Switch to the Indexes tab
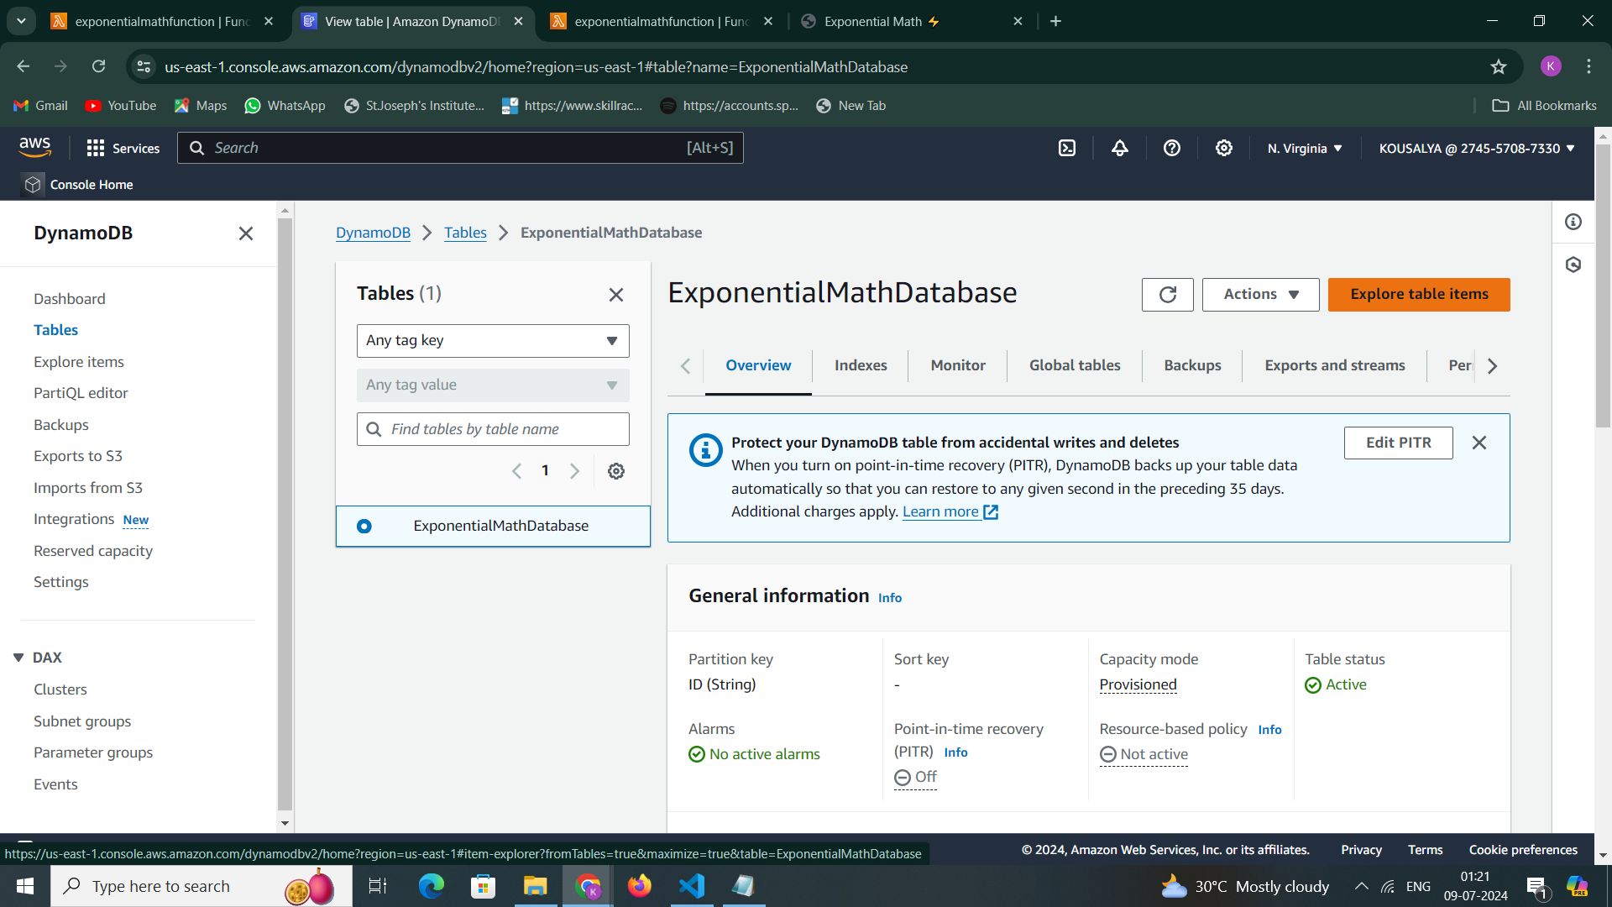1612x907 pixels. 861,365
